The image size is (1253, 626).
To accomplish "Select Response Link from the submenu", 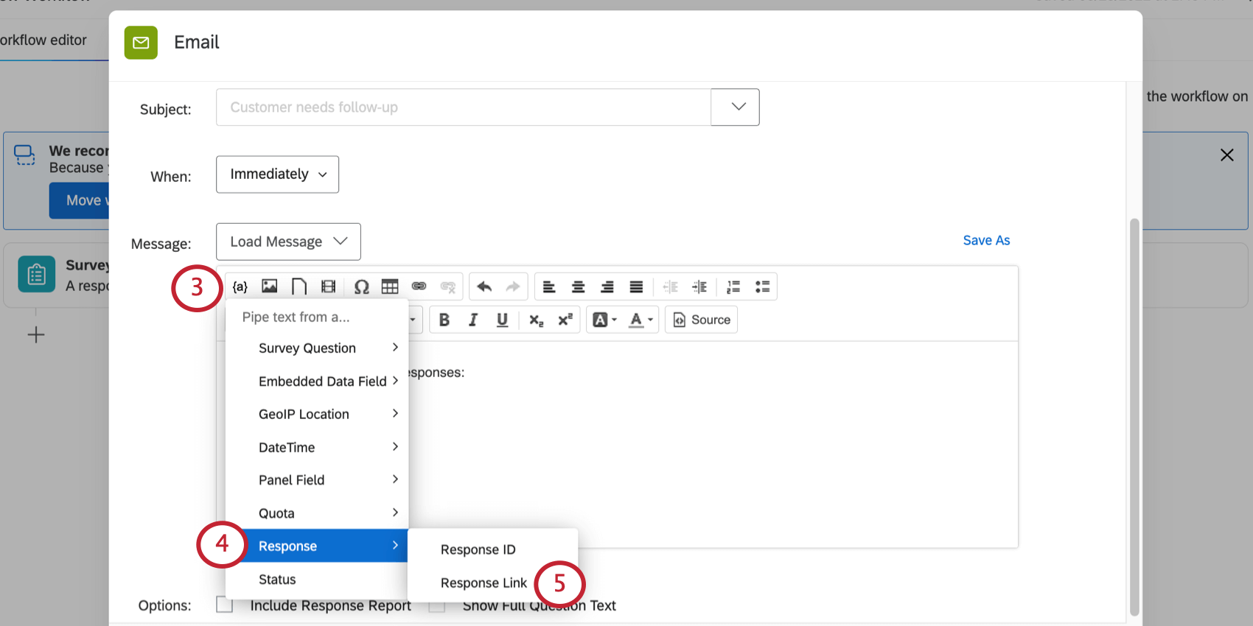I will click(x=484, y=583).
